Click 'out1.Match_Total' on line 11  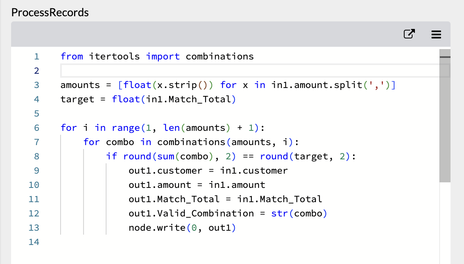pos(174,199)
